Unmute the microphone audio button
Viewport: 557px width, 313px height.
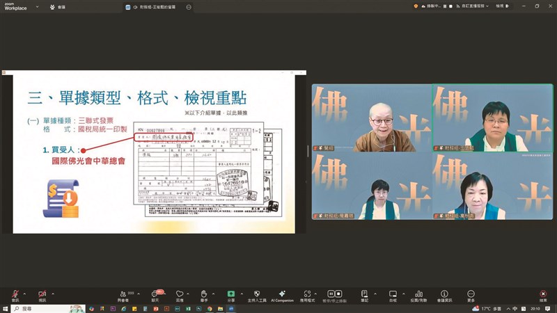pyautogui.click(x=15, y=294)
